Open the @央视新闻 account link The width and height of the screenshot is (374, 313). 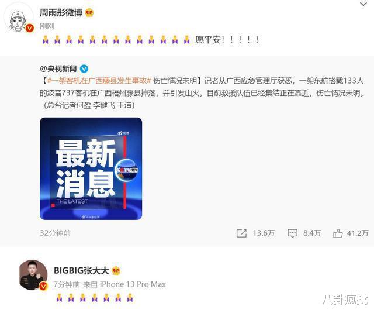click(x=58, y=69)
